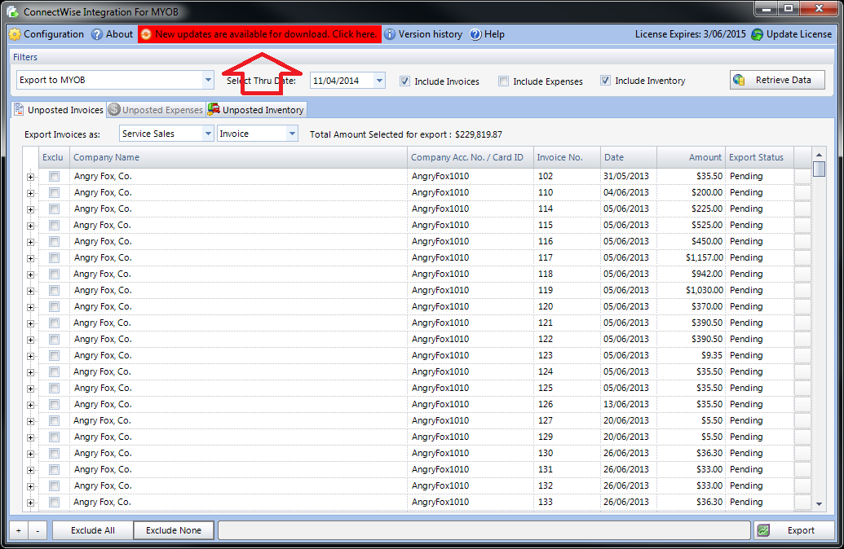Switch to the Unposted Inventory tab
Viewport: 844px width, 549px height.
[x=257, y=110]
